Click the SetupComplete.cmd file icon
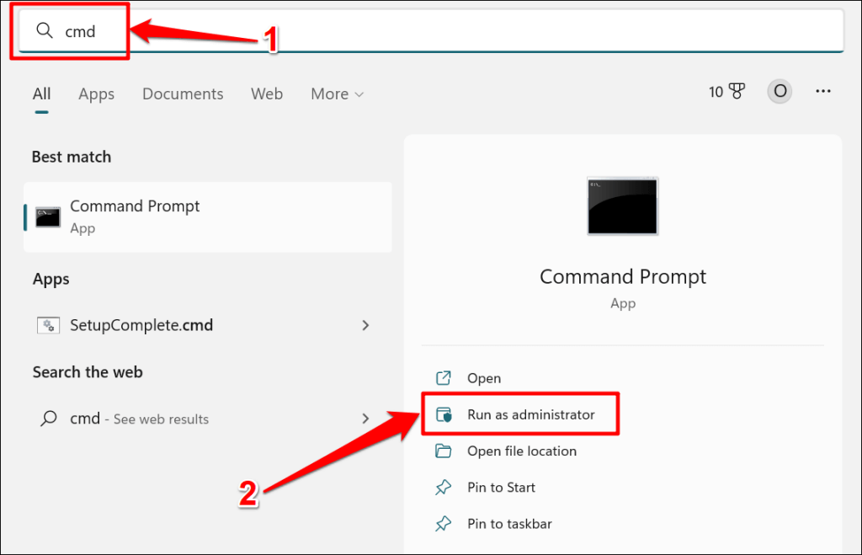This screenshot has height=555, width=862. click(x=48, y=325)
